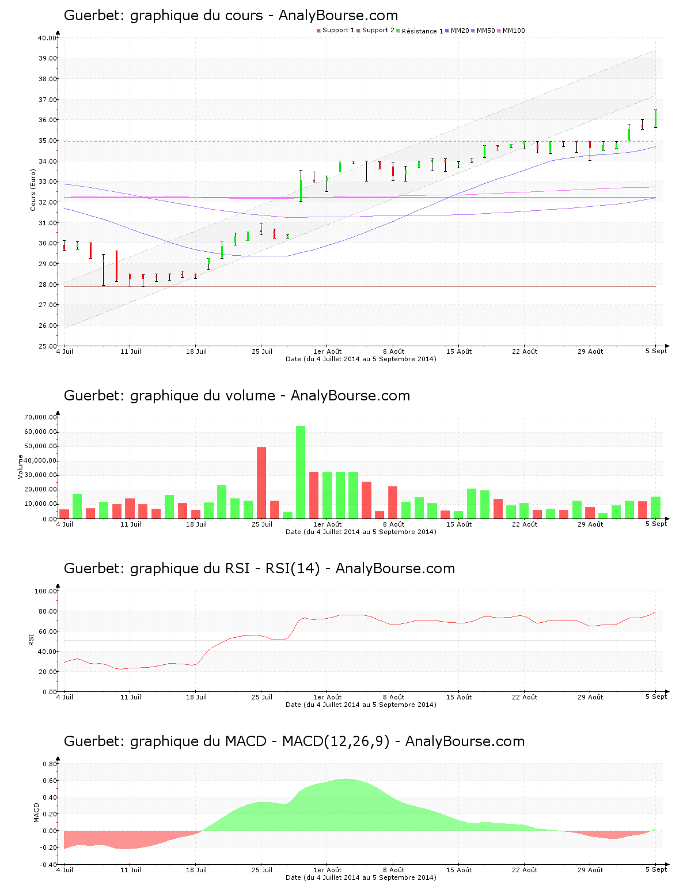
Task: Click '1er Août' on price chart x-axis
Action: [327, 351]
